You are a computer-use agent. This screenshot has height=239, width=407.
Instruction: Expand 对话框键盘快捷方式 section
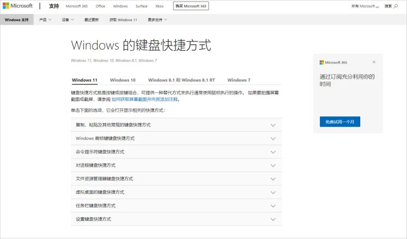176,165
